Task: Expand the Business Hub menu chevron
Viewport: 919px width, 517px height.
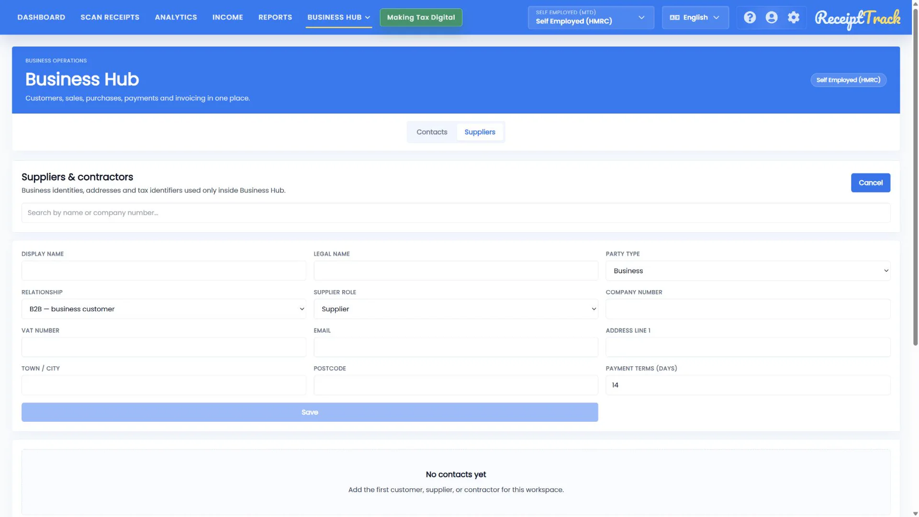Action: coord(368,18)
